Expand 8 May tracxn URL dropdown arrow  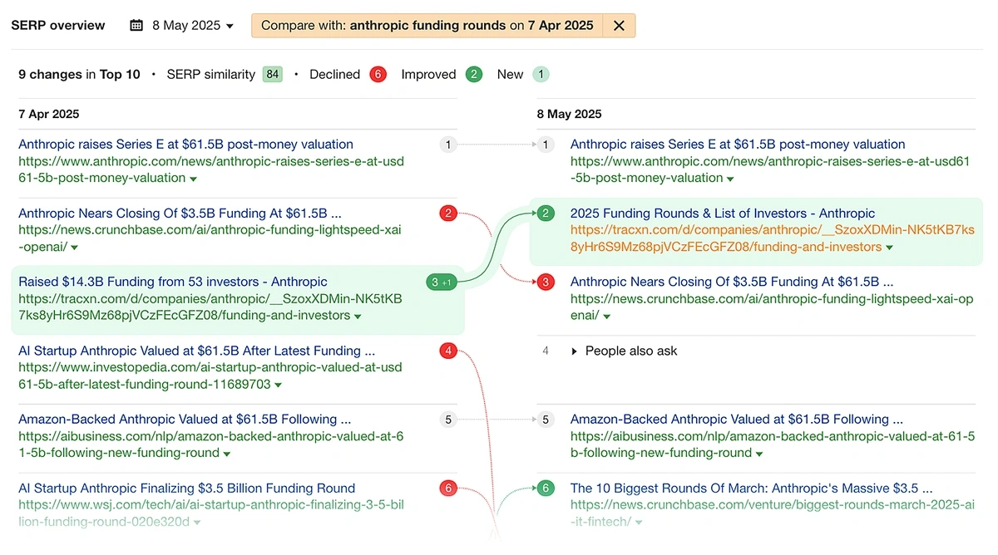pos(889,248)
